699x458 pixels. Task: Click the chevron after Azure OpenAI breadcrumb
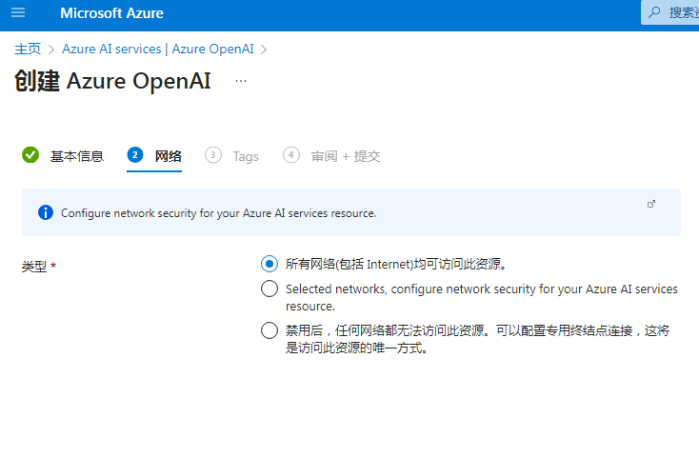click(264, 50)
